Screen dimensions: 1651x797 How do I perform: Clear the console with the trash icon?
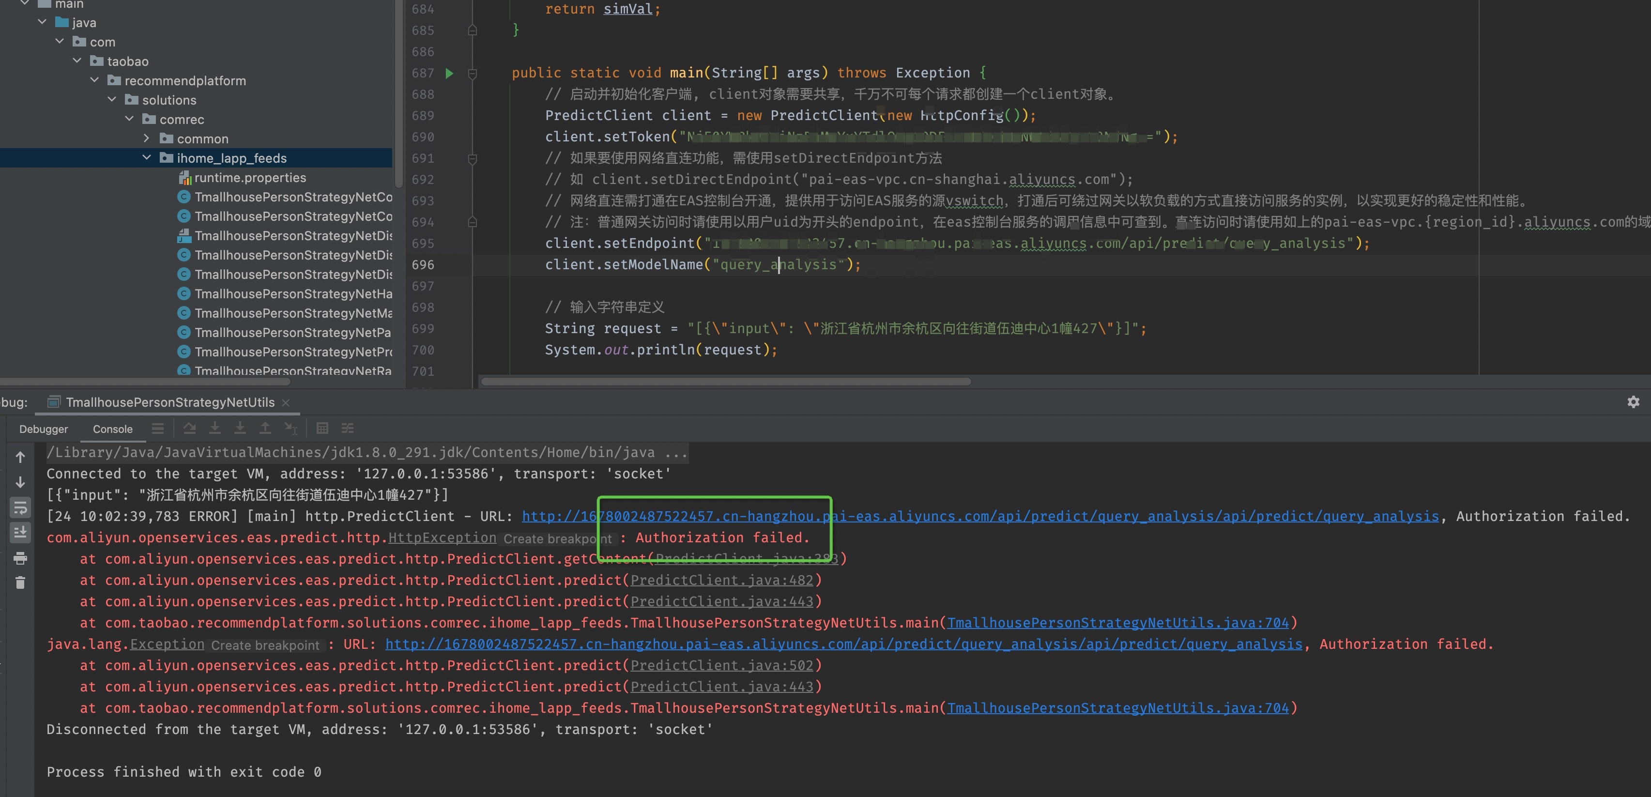[x=20, y=583]
